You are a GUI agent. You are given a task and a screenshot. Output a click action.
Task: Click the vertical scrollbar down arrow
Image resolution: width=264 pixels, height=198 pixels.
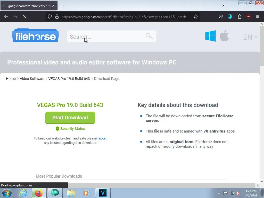[262, 181]
